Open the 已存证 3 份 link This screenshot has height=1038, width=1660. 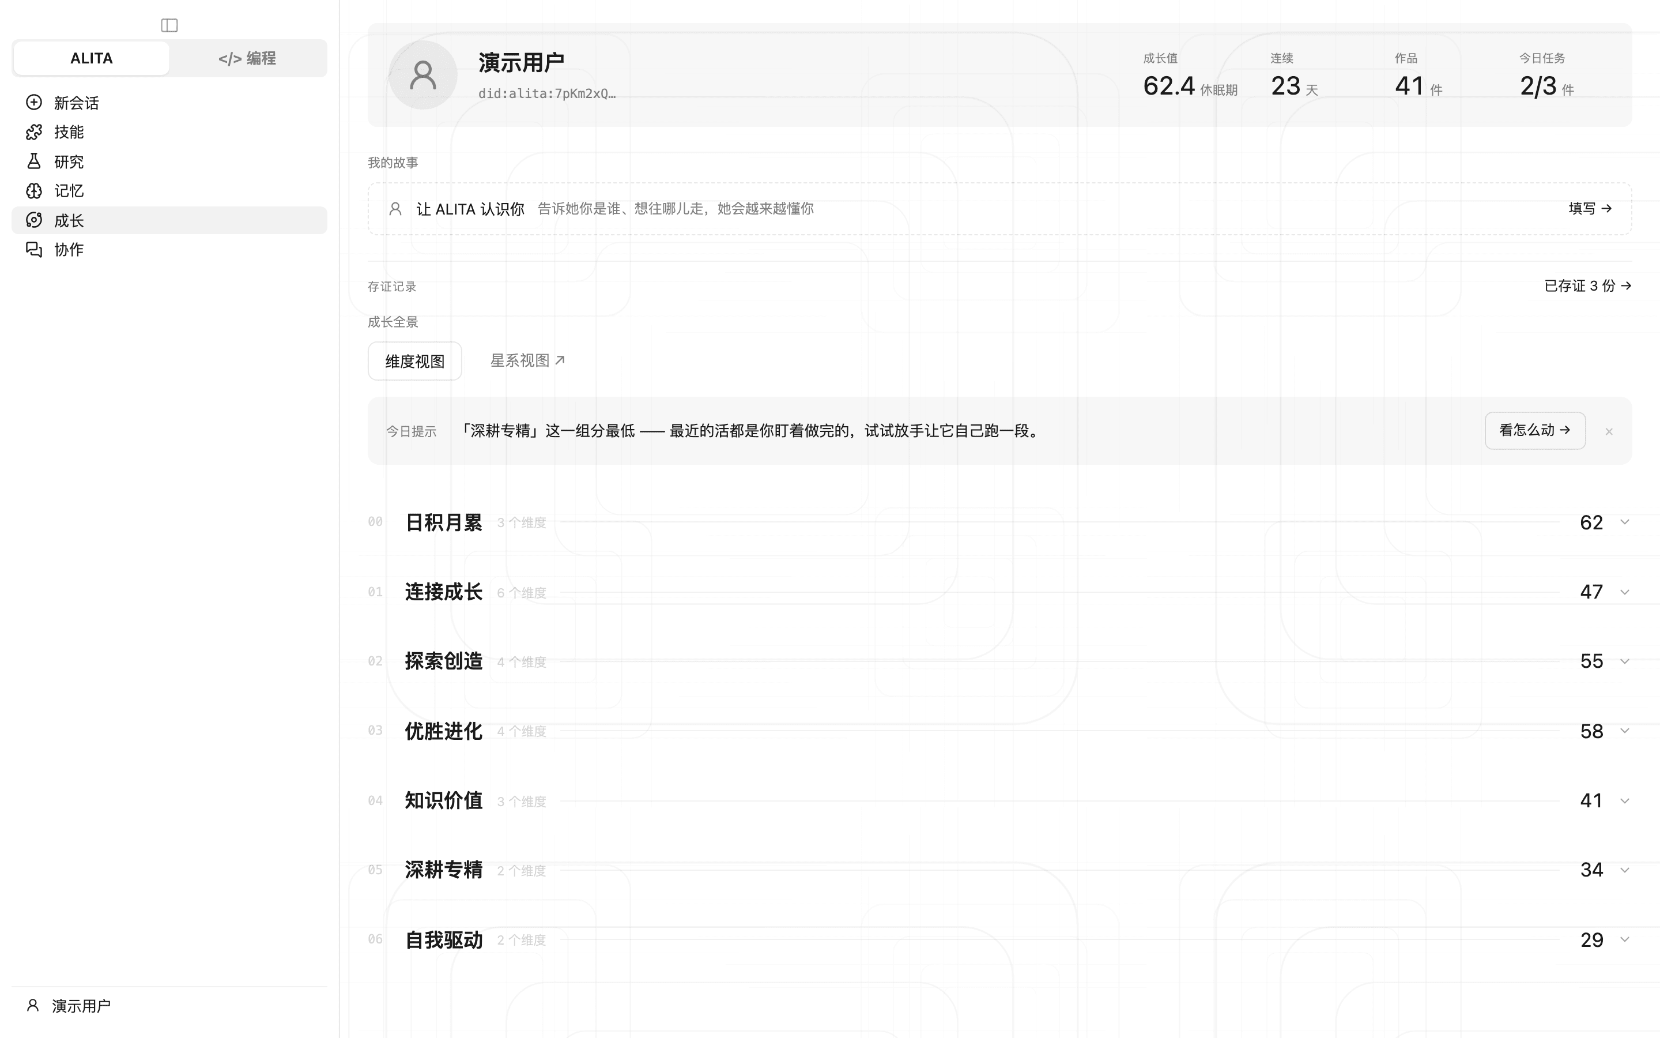[1587, 285]
